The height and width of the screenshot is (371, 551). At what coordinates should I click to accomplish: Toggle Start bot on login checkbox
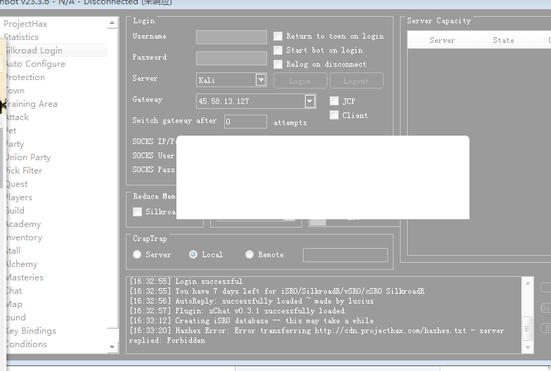click(278, 51)
